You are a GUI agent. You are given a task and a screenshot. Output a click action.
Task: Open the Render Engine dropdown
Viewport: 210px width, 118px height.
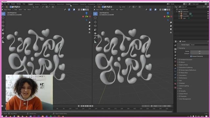pos(199,45)
